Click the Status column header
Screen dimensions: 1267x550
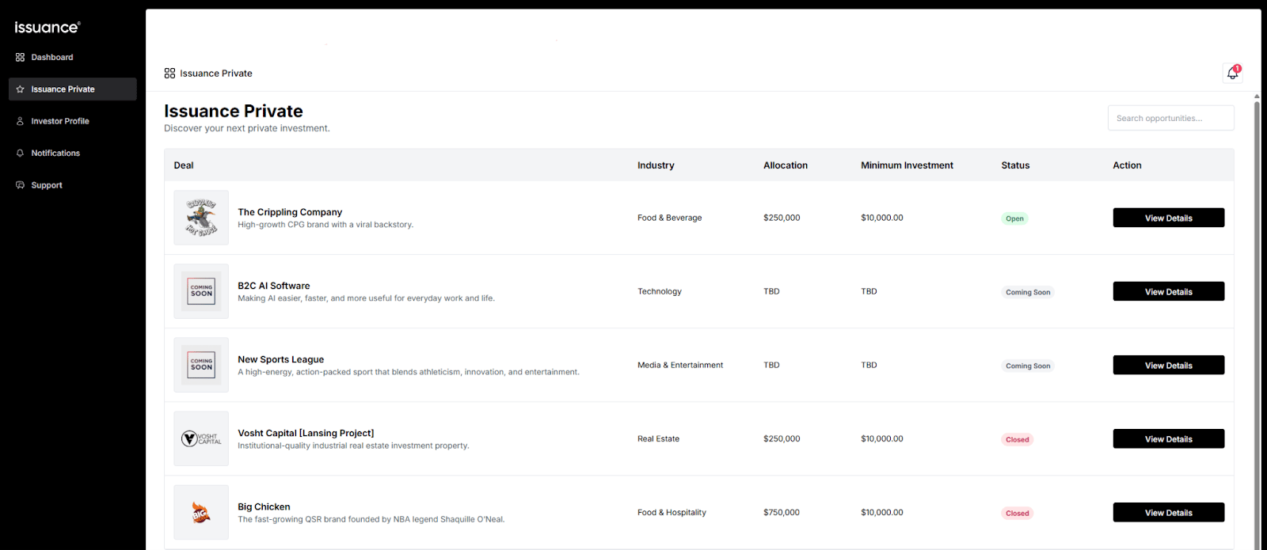pos(1015,165)
